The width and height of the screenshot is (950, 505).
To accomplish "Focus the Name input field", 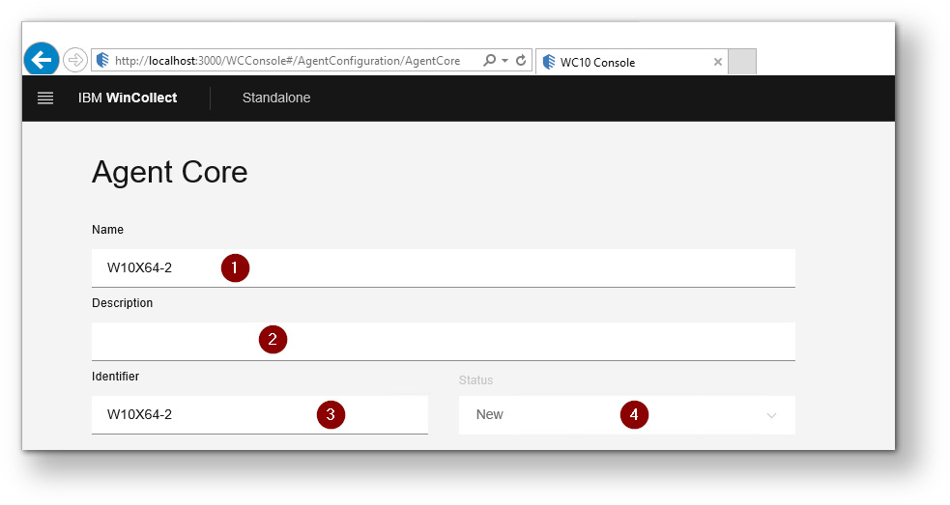I will pos(444,268).
